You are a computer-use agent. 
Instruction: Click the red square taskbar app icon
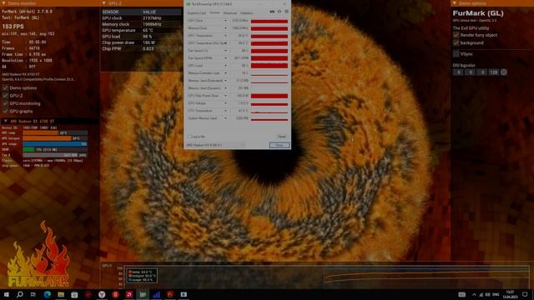coord(129,294)
